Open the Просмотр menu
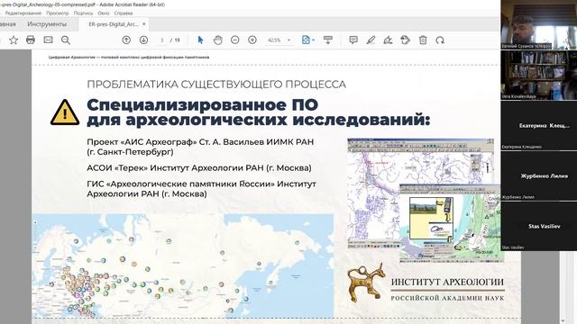577x324 pixels. click(58, 13)
